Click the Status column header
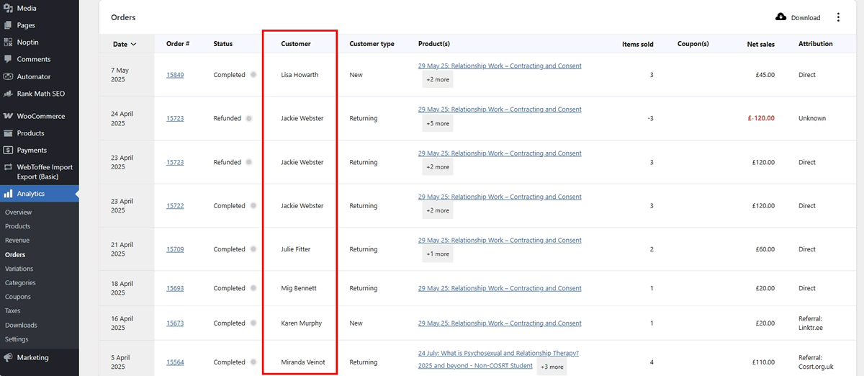864x376 pixels. 223,44
